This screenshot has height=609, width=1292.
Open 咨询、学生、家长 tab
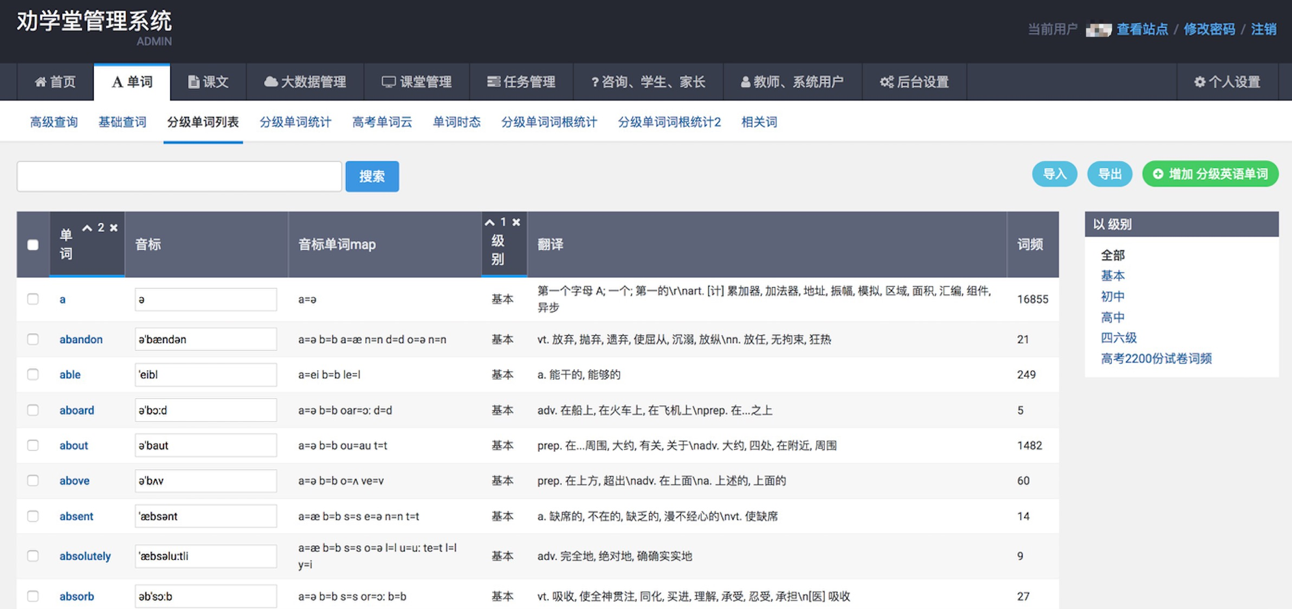(x=648, y=82)
